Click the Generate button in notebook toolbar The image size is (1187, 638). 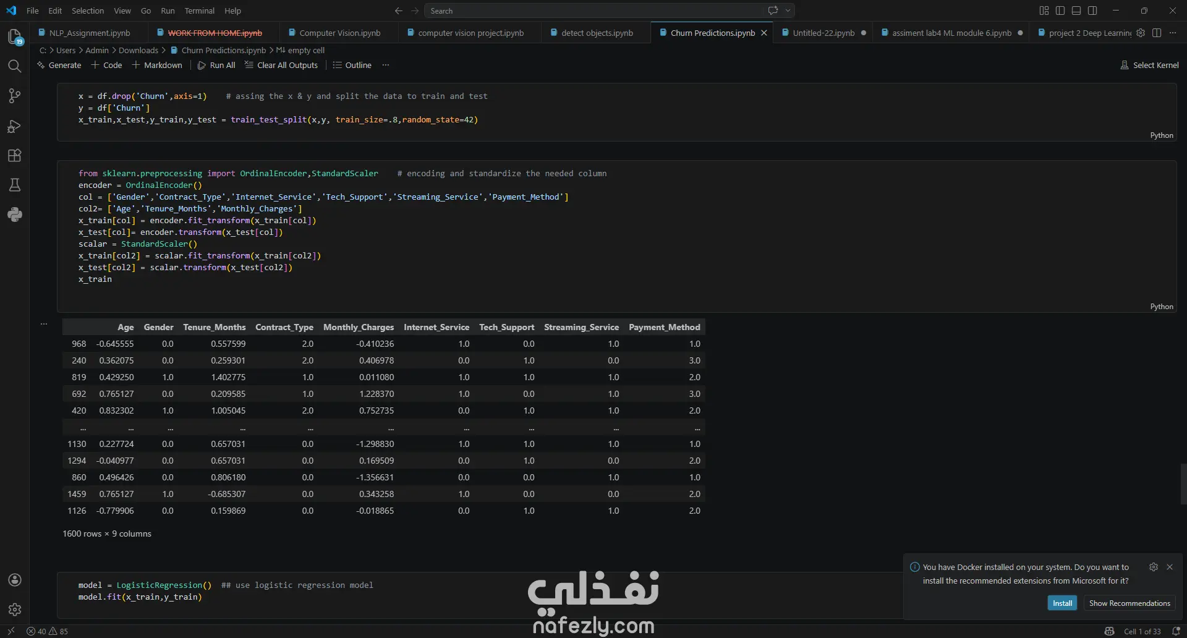59,65
